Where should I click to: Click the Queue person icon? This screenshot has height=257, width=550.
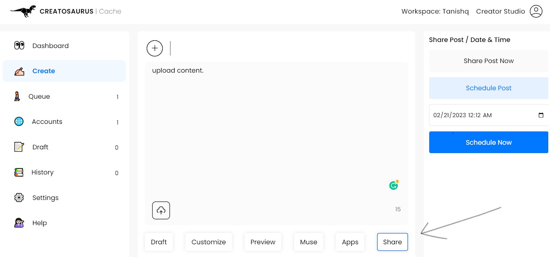[x=17, y=96]
